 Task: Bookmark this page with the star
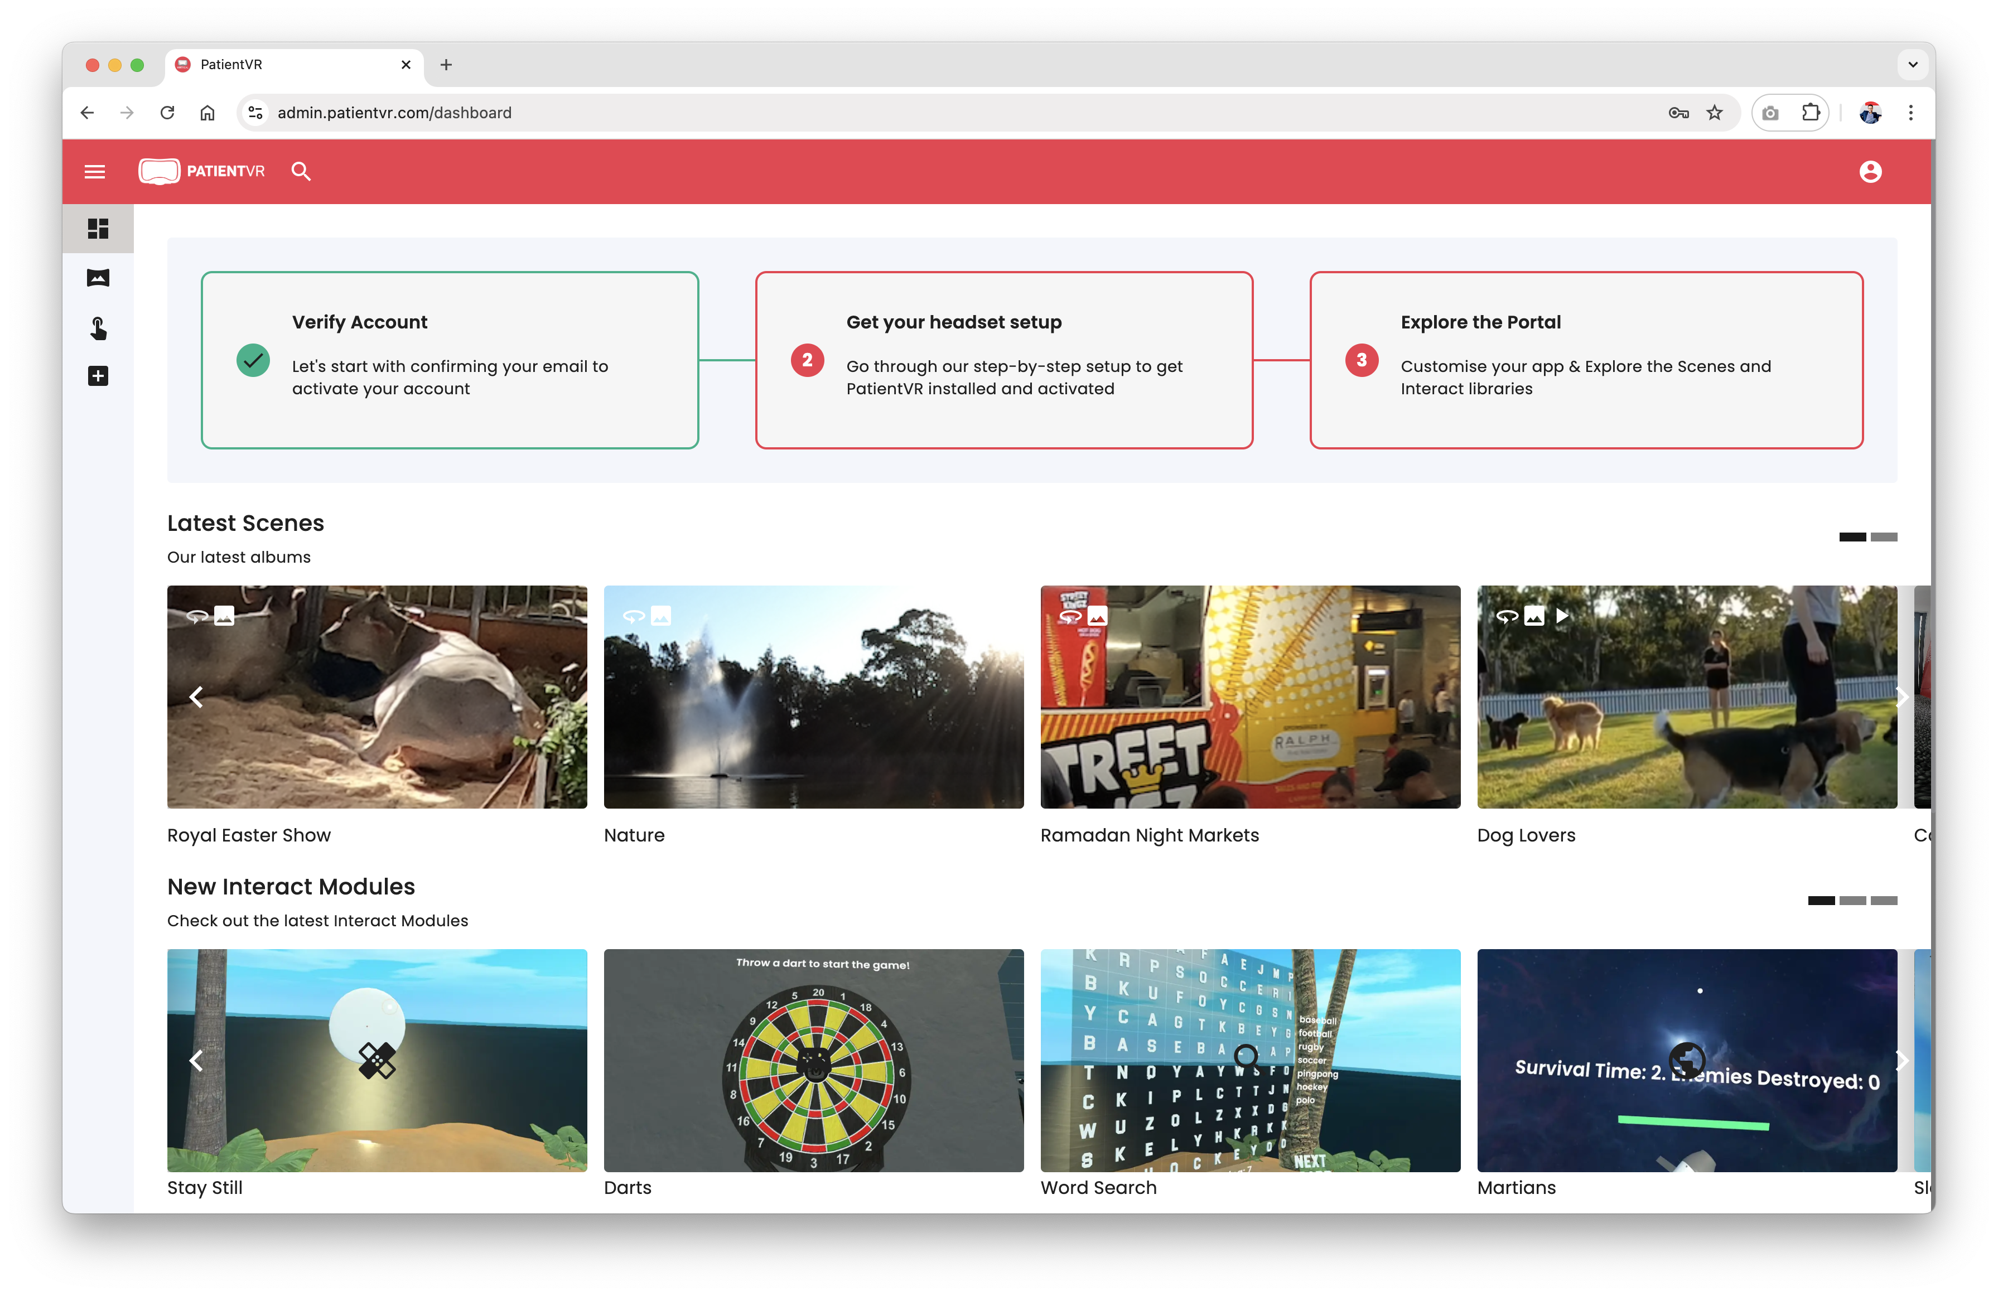[x=1714, y=113]
